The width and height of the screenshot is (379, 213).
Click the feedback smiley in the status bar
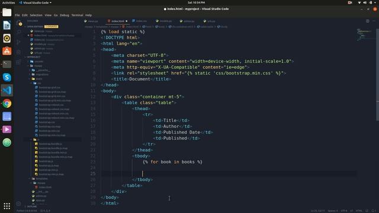click(367, 211)
